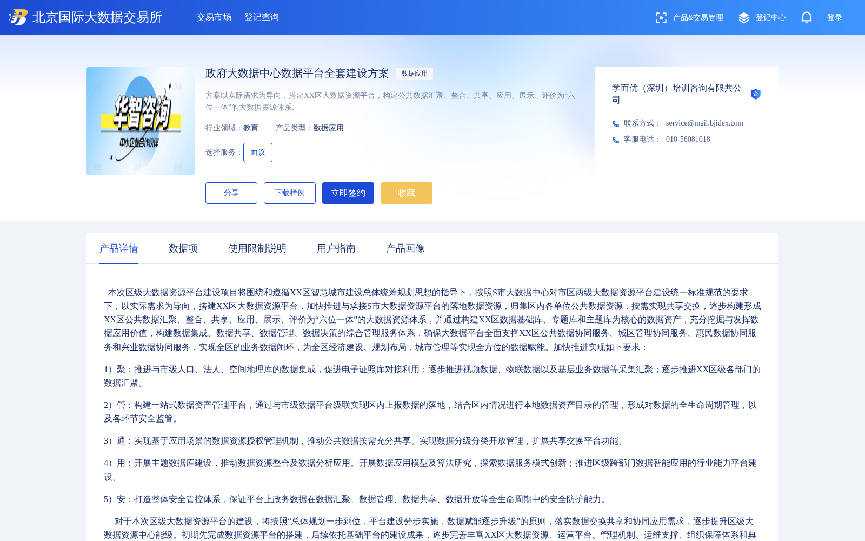
Task: Click the 行业领域：教育 text
Action: [x=232, y=128]
